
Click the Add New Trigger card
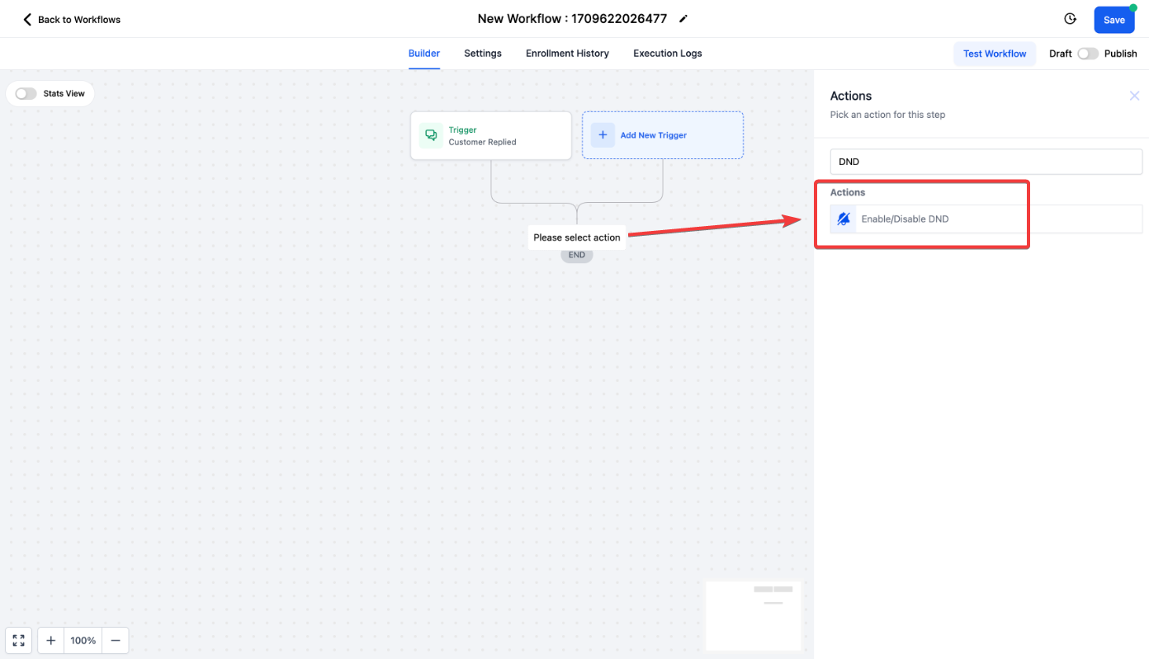click(663, 135)
